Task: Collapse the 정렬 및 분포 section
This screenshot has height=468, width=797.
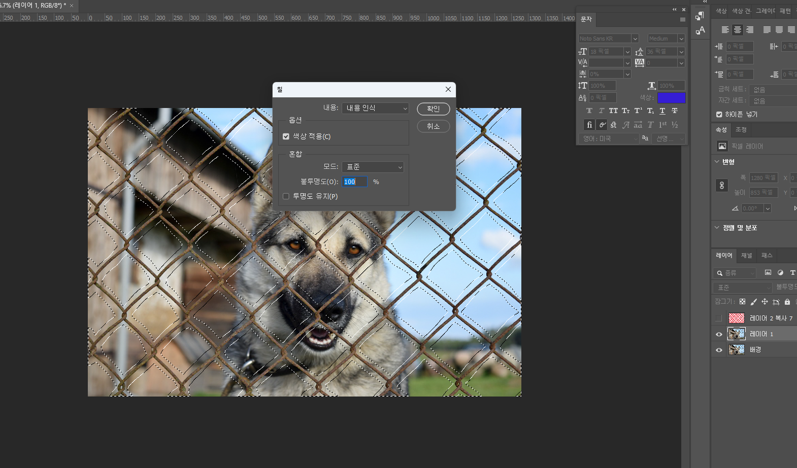Action: (717, 228)
